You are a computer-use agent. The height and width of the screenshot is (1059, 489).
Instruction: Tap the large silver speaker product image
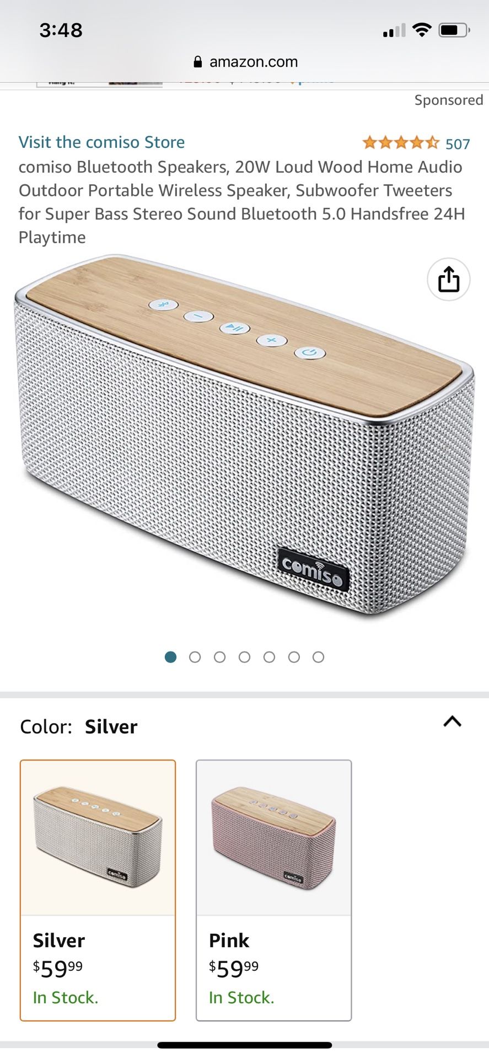point(244,436)
